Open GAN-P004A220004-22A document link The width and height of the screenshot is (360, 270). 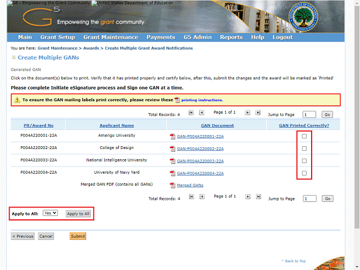pos(200,173)
